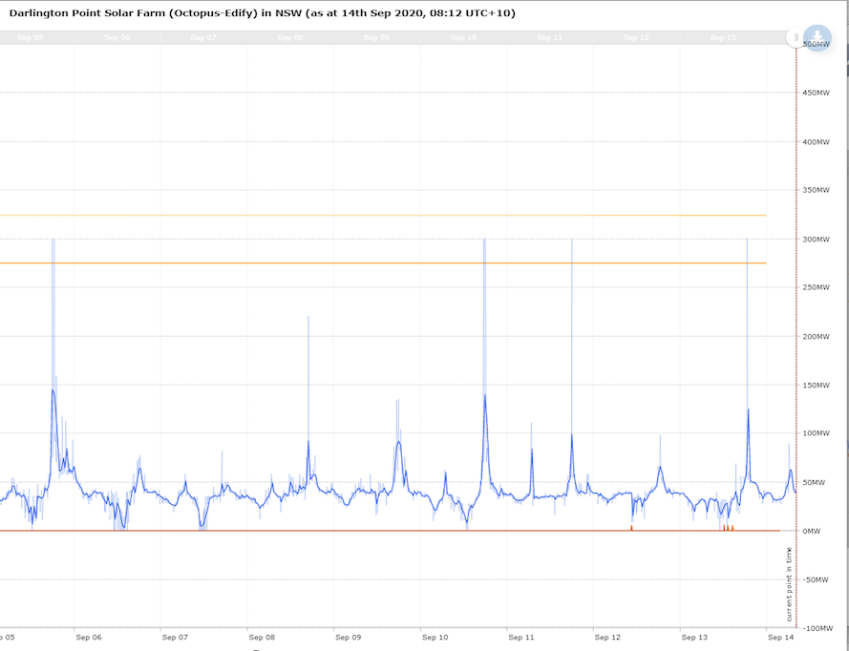Click the orange line at 275MW level
Screen dimensions: 849x651
point(382,262)
